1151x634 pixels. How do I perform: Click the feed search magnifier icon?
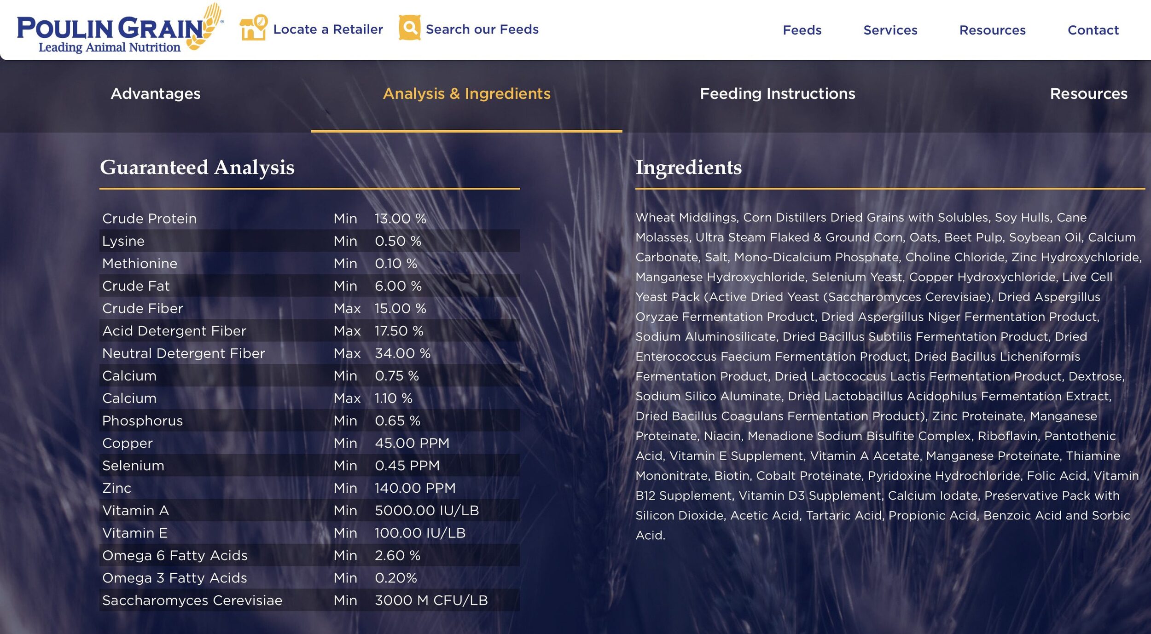[409, 28]
